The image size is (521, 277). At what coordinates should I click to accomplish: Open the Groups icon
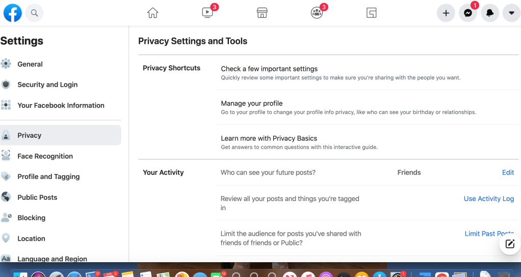click(x=317, y=13)
